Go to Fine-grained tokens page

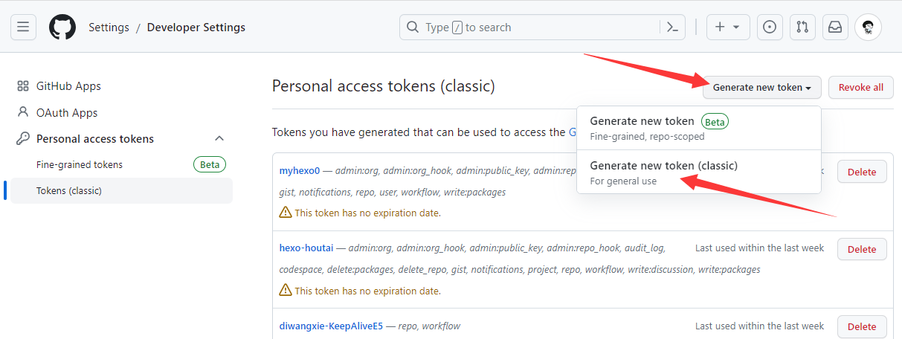pos(80,164)
